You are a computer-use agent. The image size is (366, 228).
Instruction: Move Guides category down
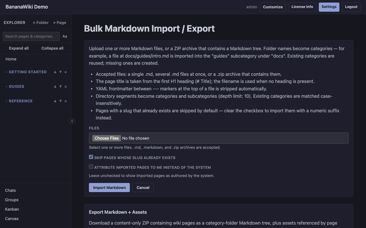(60, 87)
